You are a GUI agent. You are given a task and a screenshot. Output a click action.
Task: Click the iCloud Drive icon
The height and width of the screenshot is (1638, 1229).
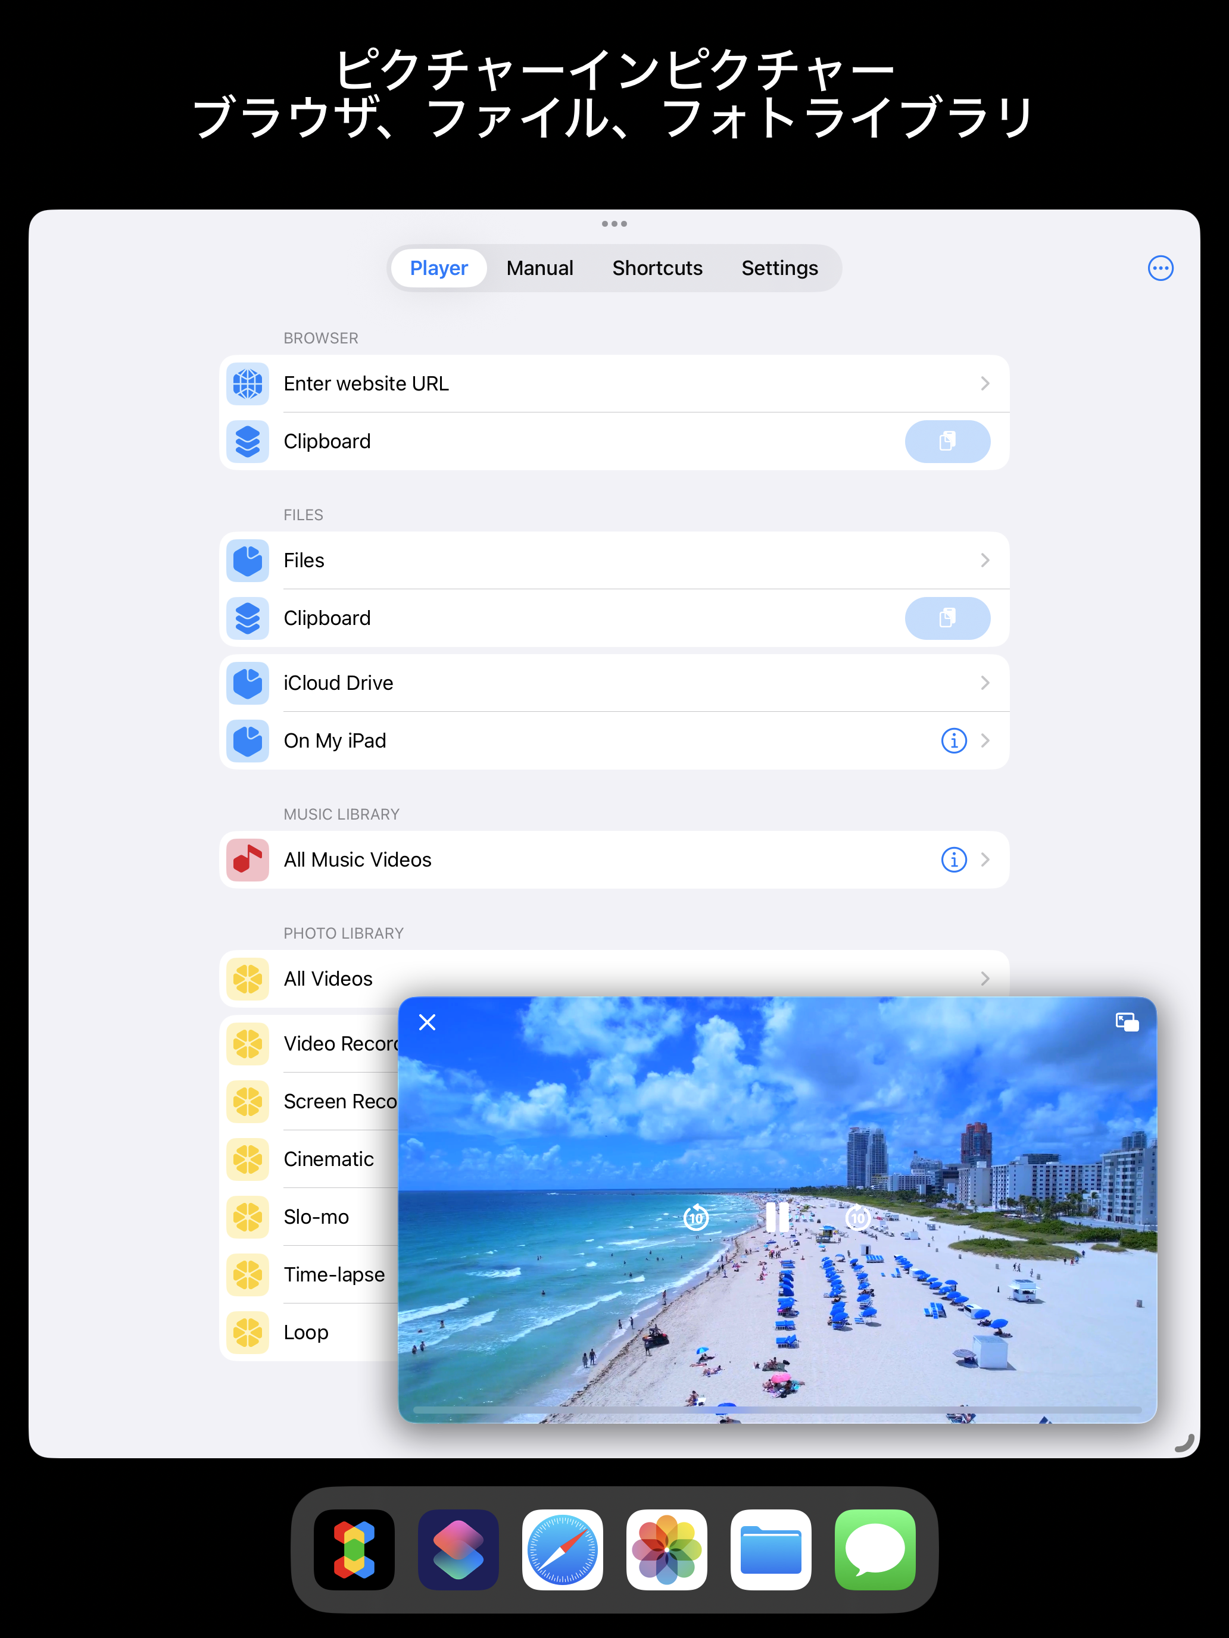tap(248, 683)
